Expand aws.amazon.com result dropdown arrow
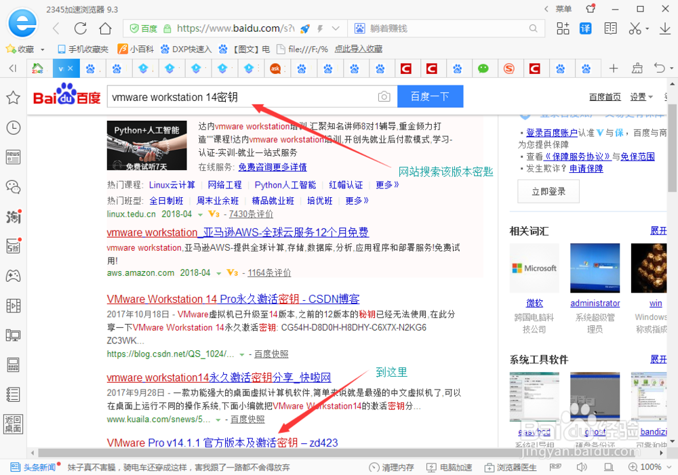The width and height of the screenshot is (678, 475). pyautogui.click(x=218, y=274)
